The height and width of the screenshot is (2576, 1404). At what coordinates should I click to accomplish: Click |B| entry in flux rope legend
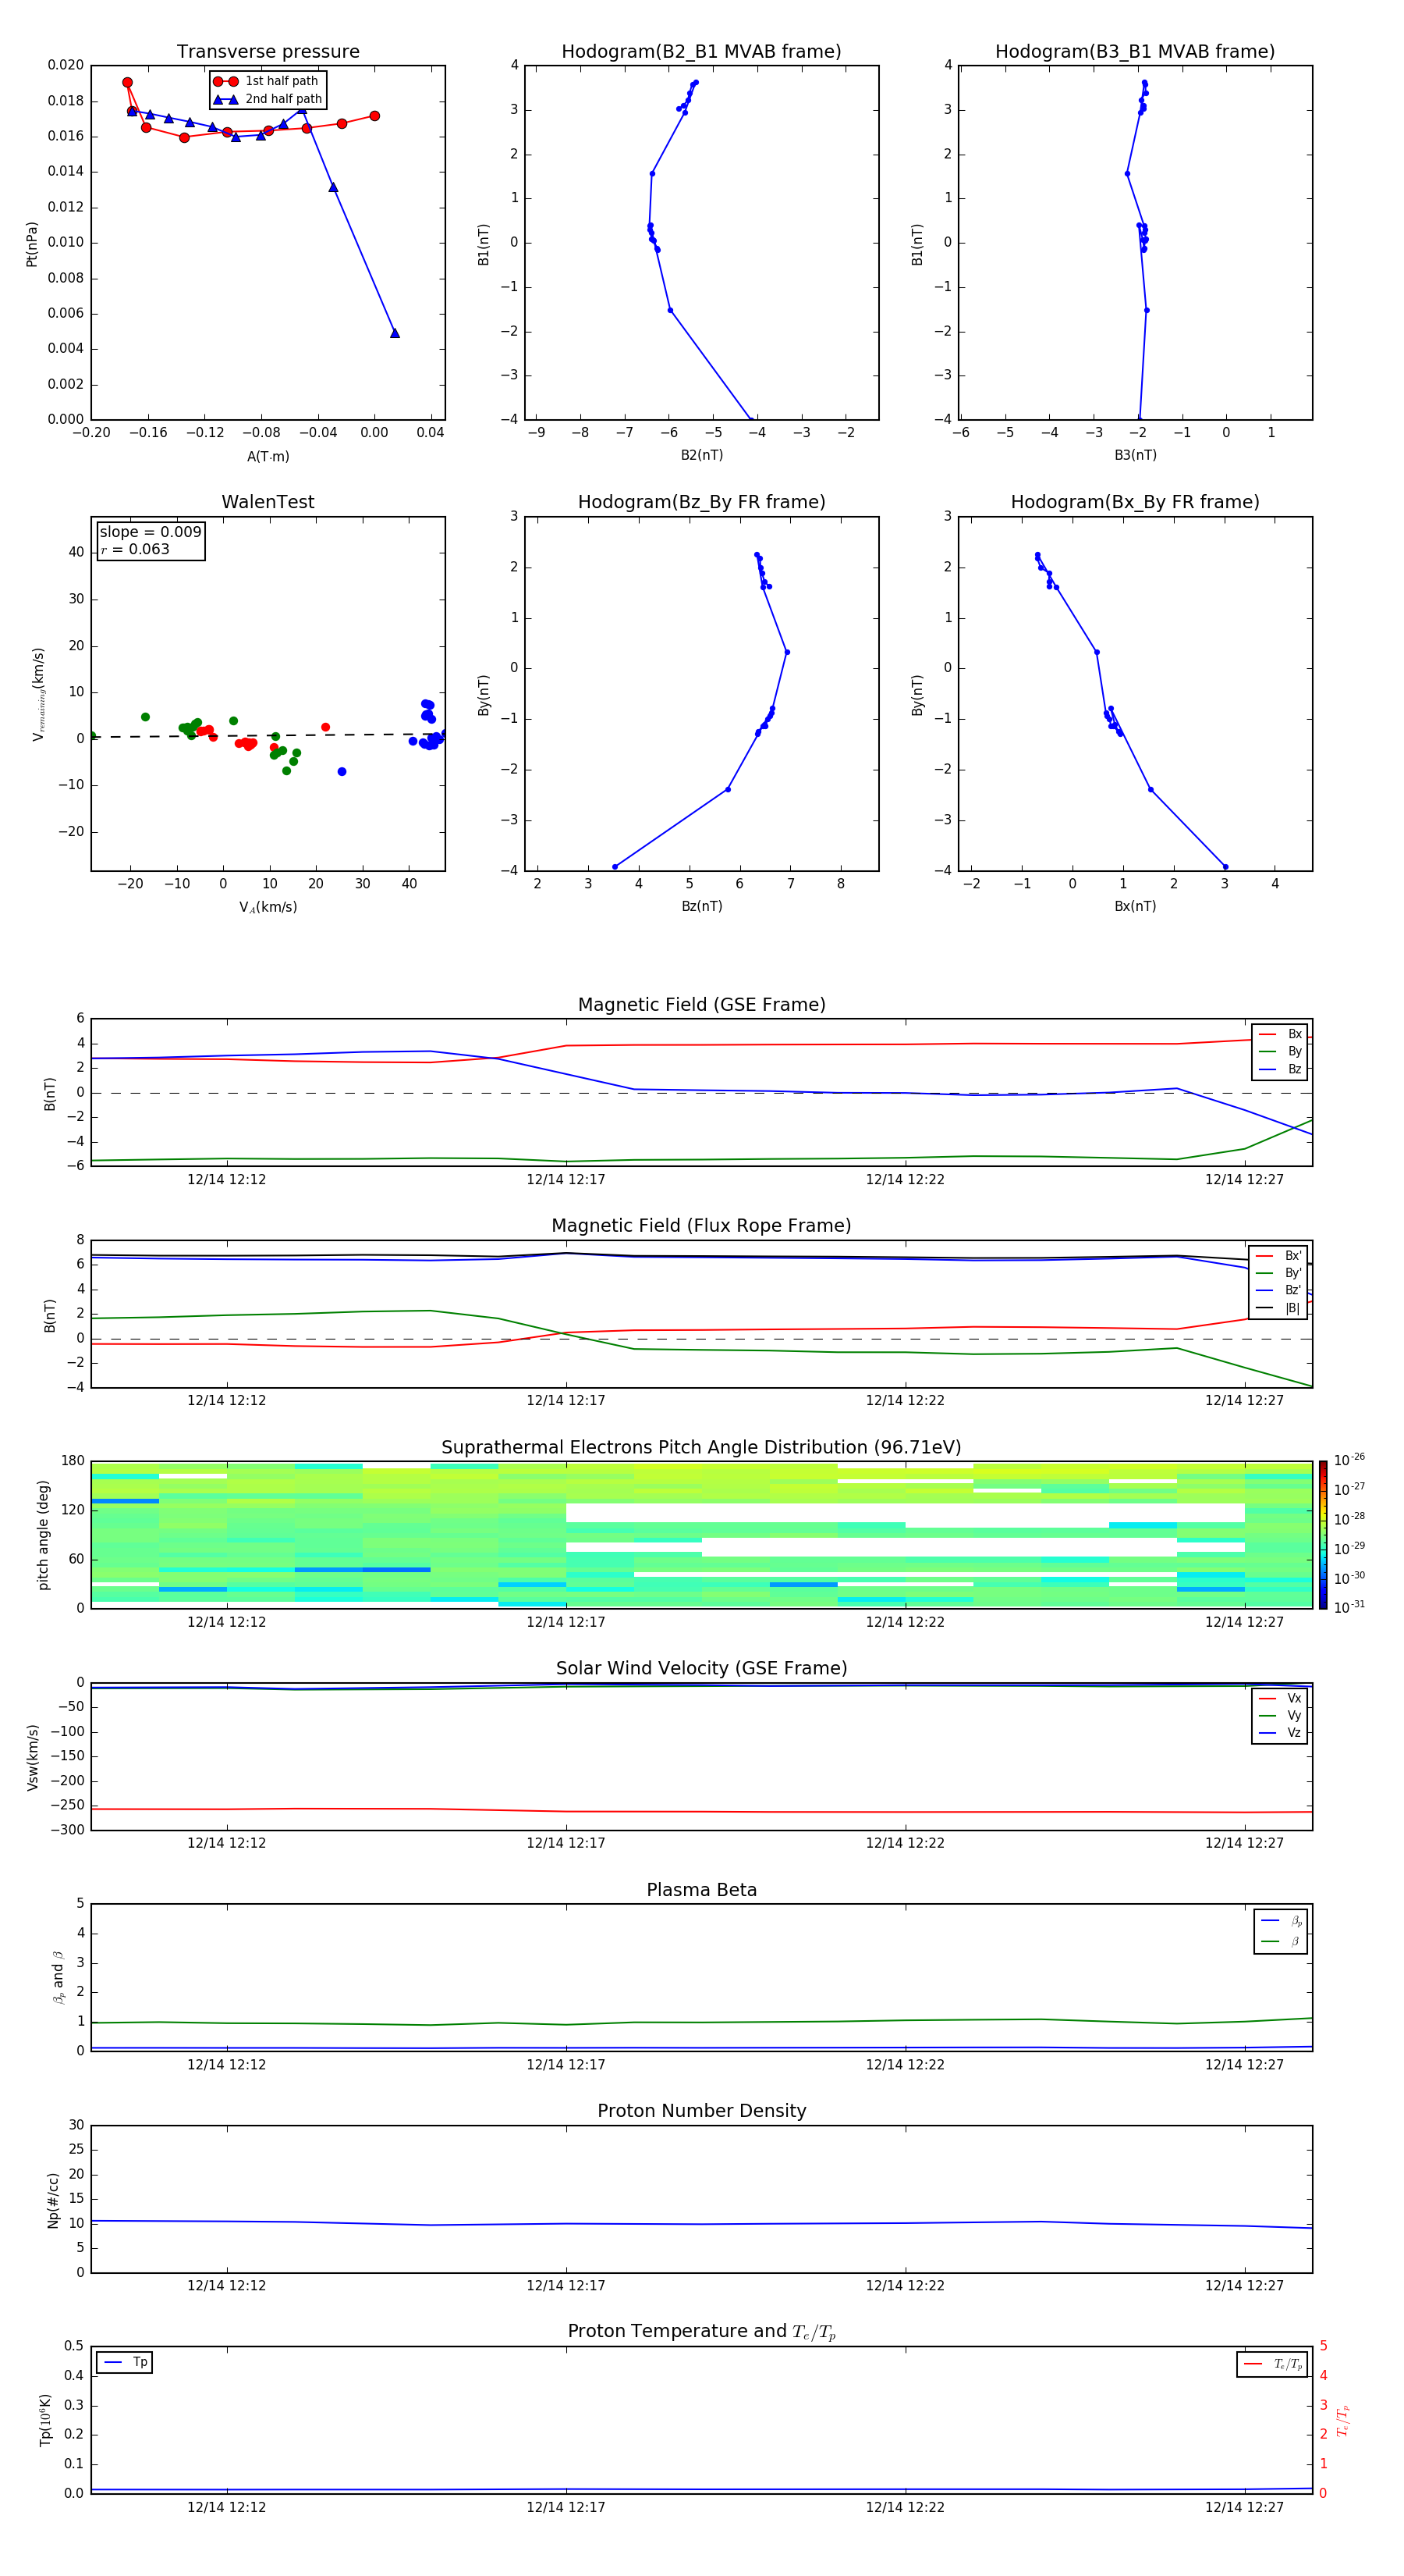[1278, 1308]
